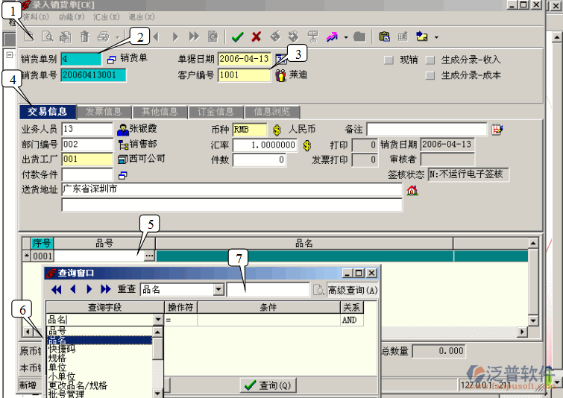The height and width of the screenshot is (398, 563).
Task: Open the 退出(X) menu
Action: point(142,17)
